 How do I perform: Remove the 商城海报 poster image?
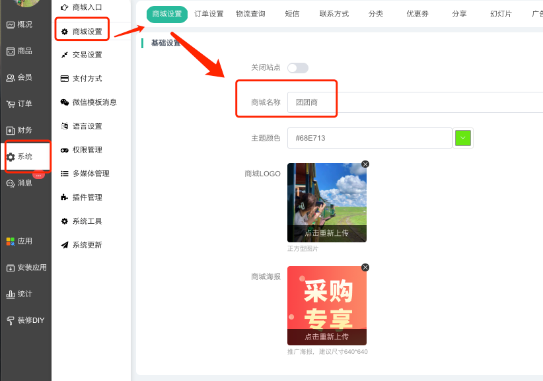pos(365,267)
